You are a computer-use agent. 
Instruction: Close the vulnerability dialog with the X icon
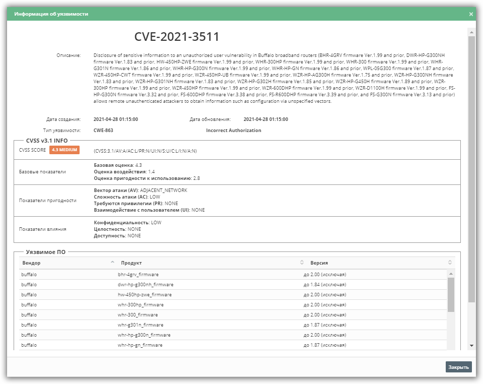471,14
